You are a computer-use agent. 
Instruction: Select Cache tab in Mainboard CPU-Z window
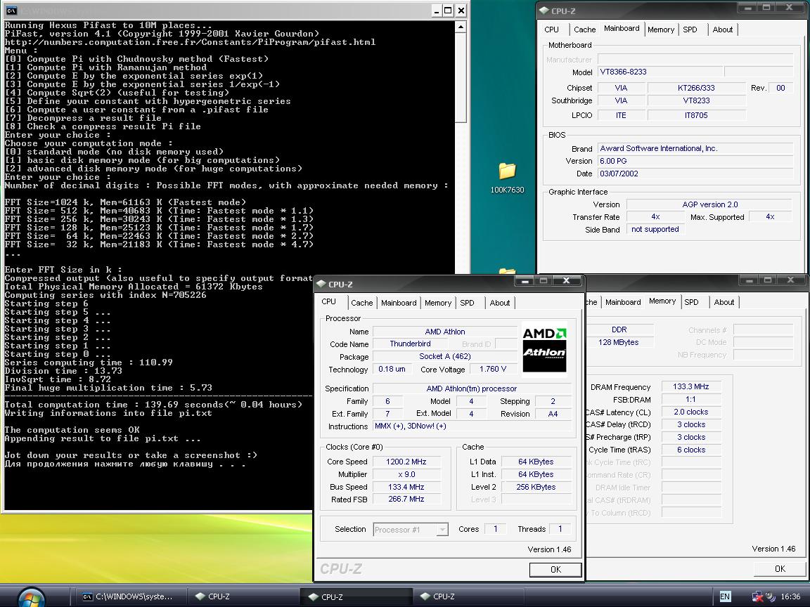(585, 30)
